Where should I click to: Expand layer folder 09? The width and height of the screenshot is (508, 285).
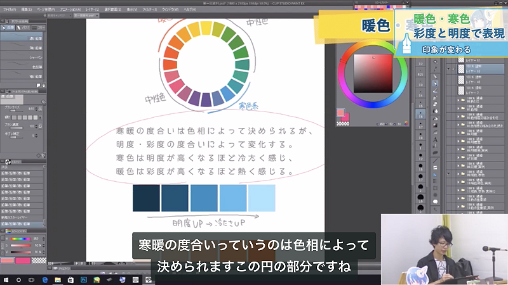coord(458,174)
